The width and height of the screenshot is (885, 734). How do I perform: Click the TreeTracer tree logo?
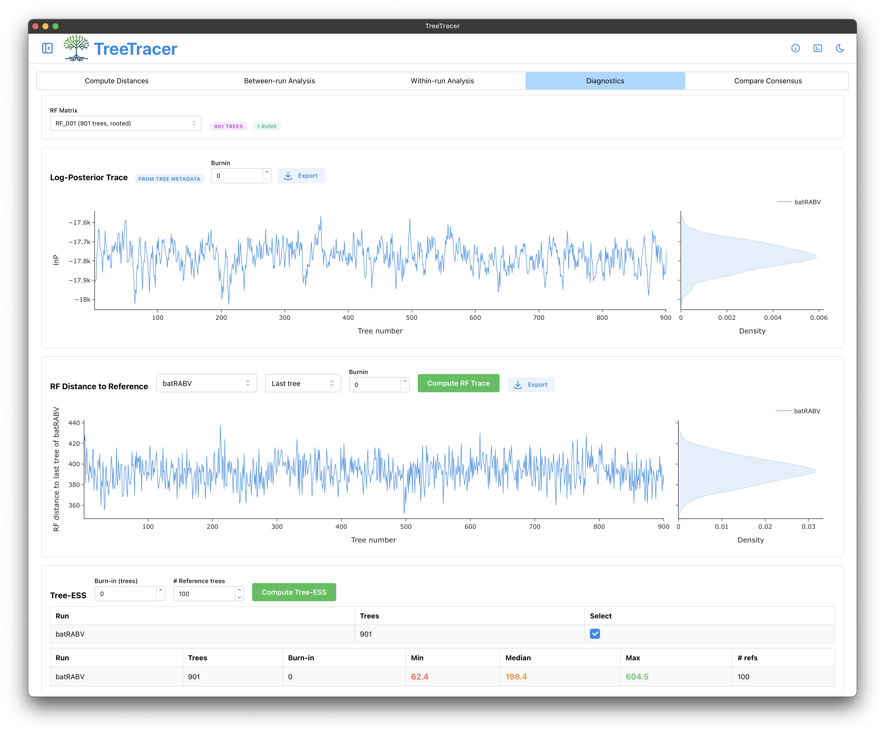tap(76, 48)
